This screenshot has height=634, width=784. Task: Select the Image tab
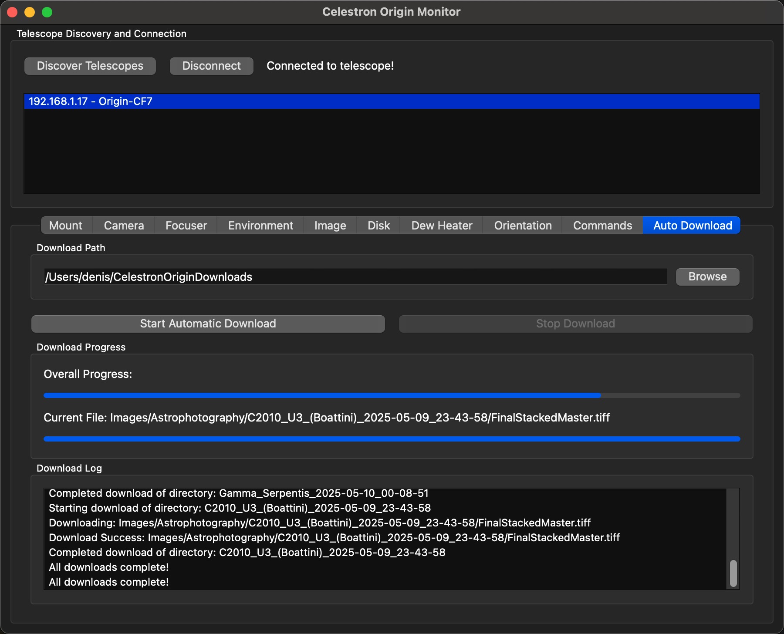(x=330, y=226)
